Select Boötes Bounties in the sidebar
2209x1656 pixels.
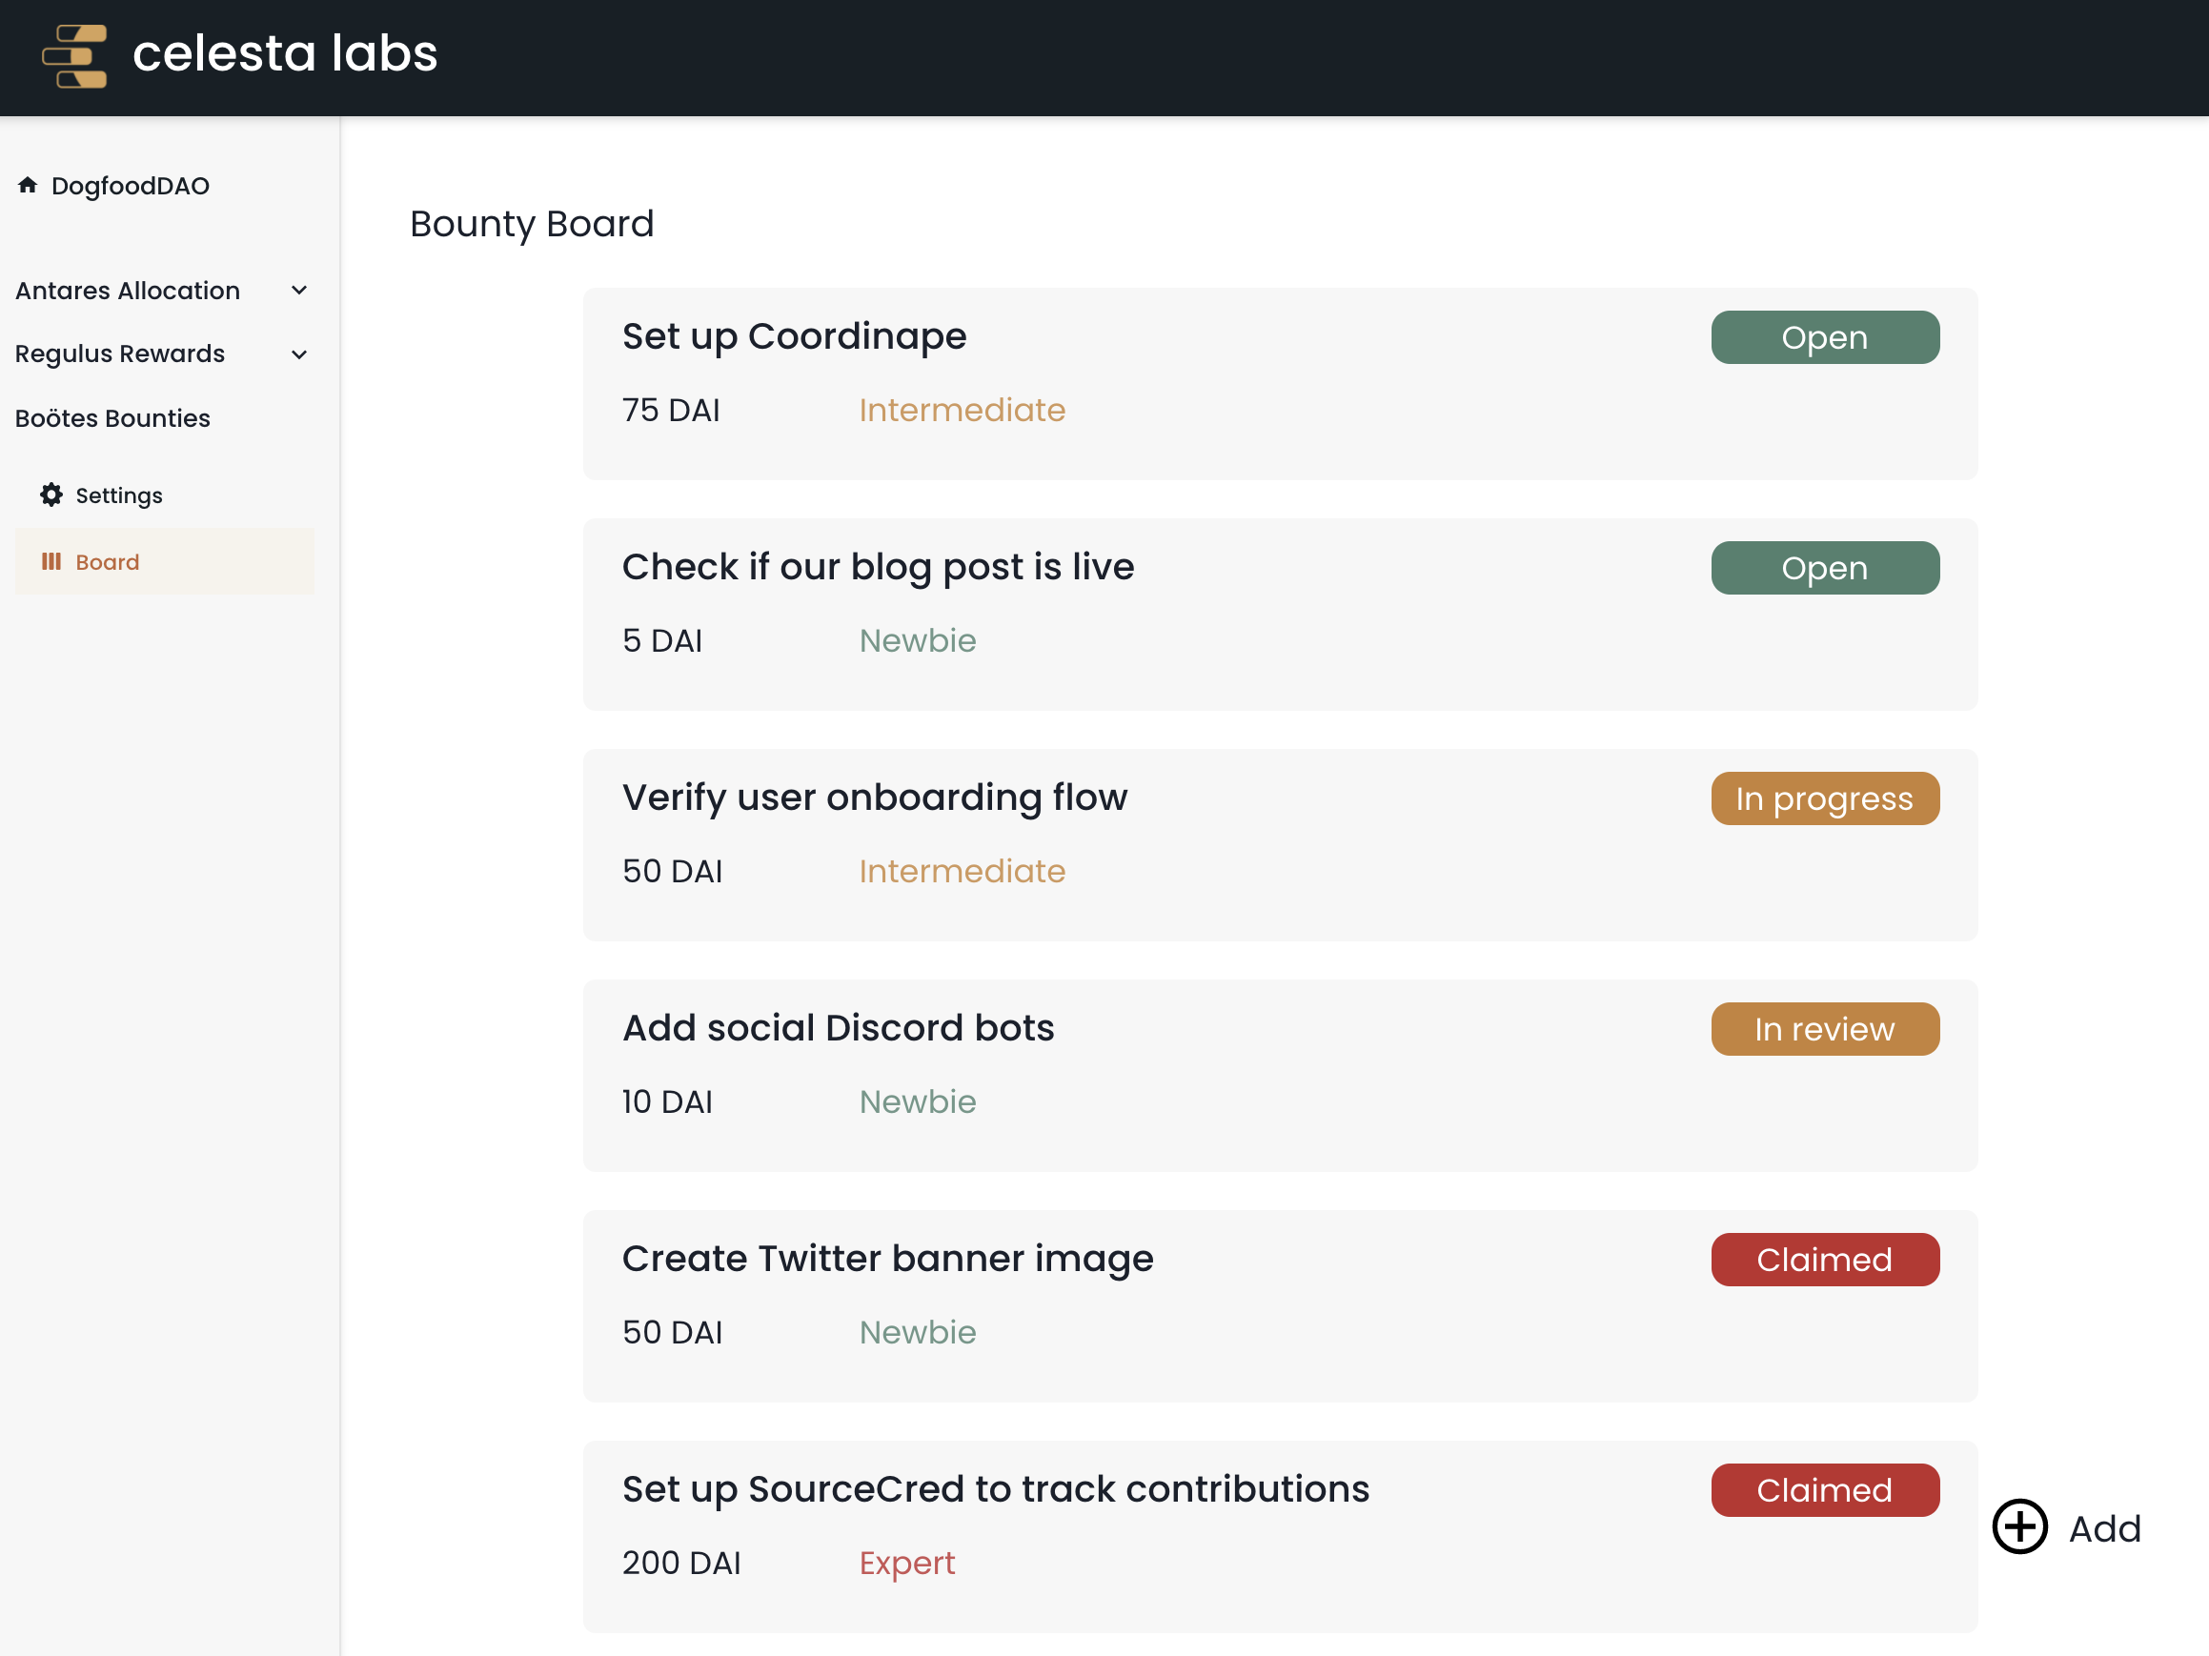pos(112,418)
